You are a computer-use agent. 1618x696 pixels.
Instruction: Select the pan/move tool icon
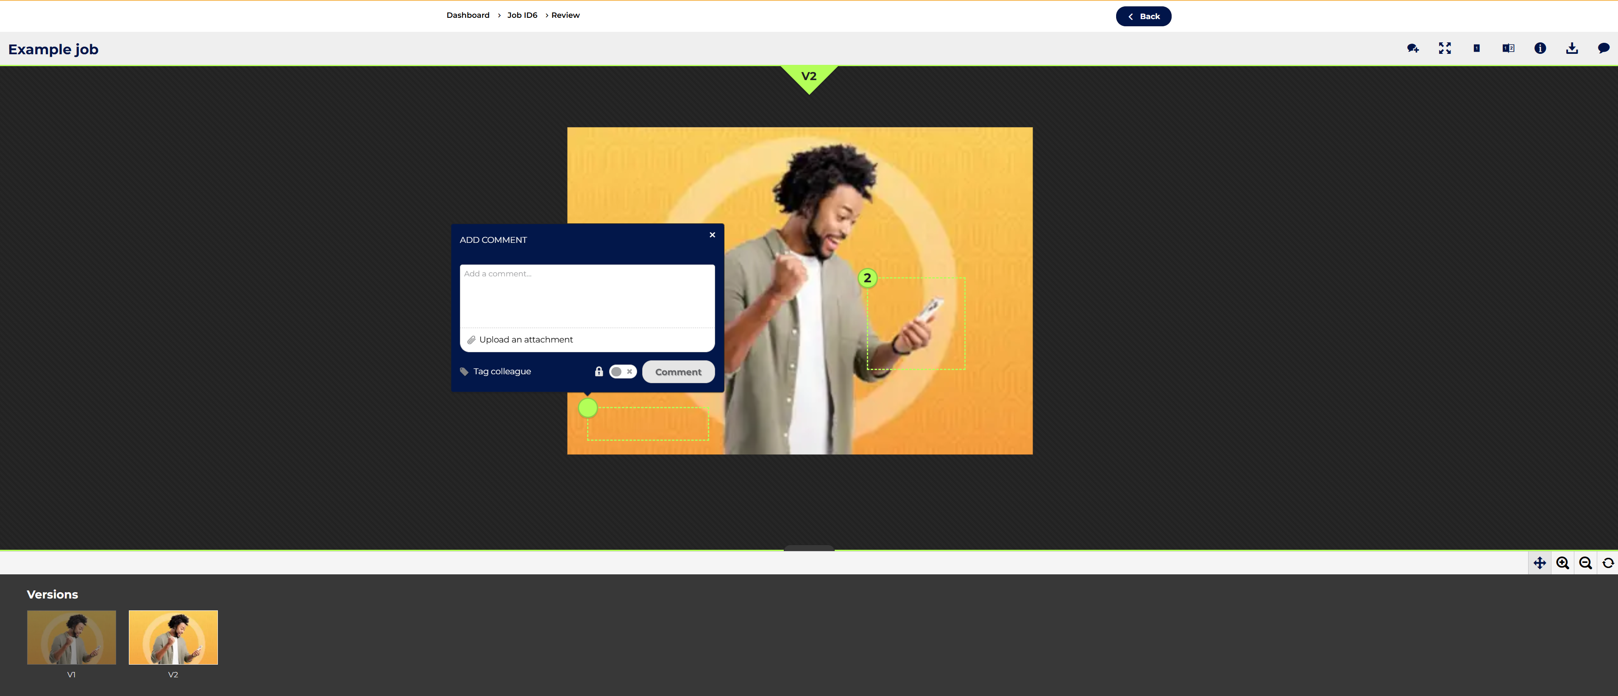tap(1540, 563)
